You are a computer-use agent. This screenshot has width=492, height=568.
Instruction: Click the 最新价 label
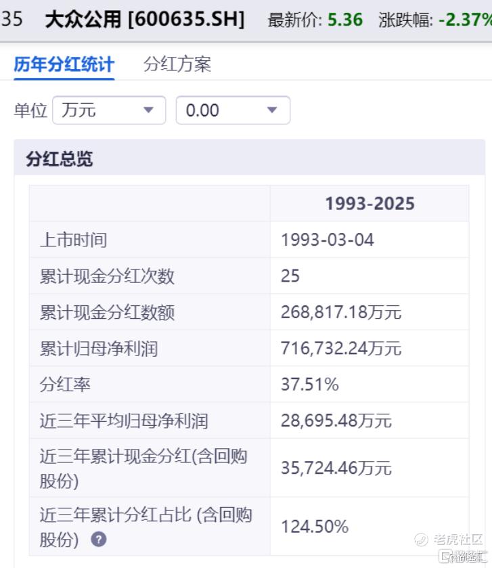294,20
